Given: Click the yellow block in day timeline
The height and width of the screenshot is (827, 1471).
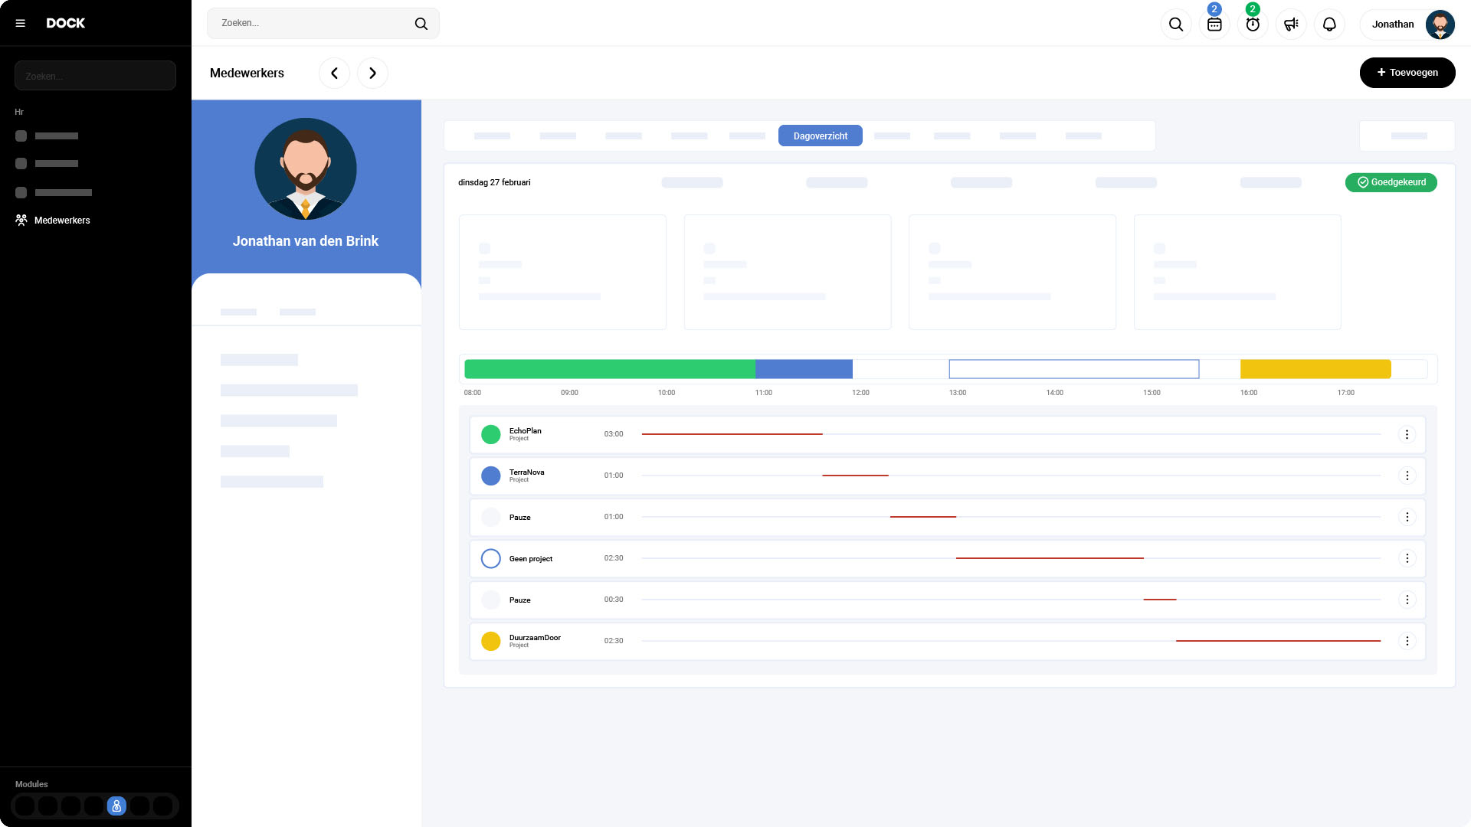Looking at the screenshot, I should (1315, 369).
